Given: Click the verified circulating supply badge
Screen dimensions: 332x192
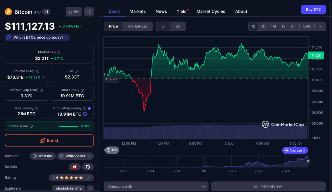Looking at the screenshot, I should (x=89, y=108).
